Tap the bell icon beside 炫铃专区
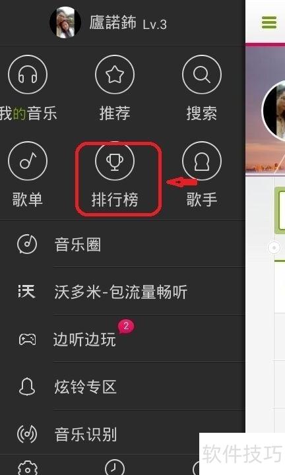 point(27,387)
